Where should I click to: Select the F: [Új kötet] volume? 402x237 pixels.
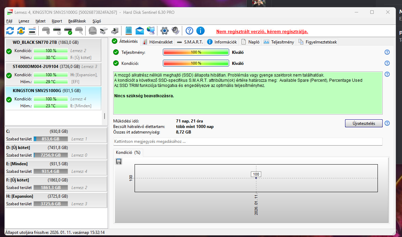(56, 184)
